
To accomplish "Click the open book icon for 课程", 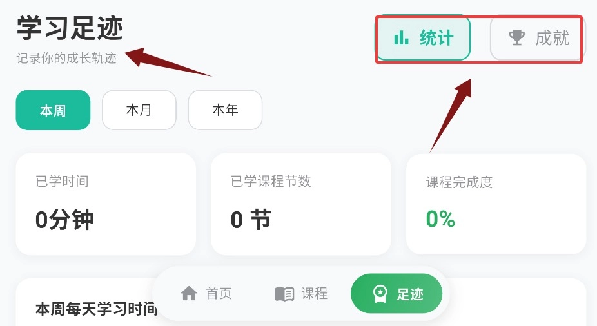I will (284, 294).
